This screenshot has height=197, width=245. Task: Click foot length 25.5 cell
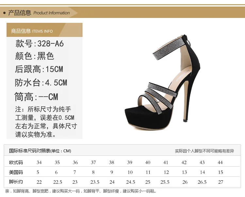coord(165,182)
